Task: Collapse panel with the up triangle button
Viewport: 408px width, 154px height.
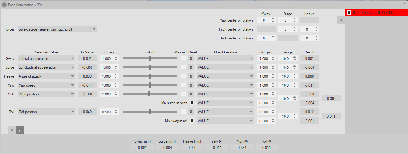Action: point(12,130)
